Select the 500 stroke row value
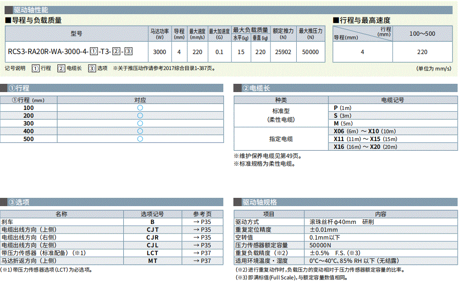Screen dimensions: 459x284 pos(28,139)
